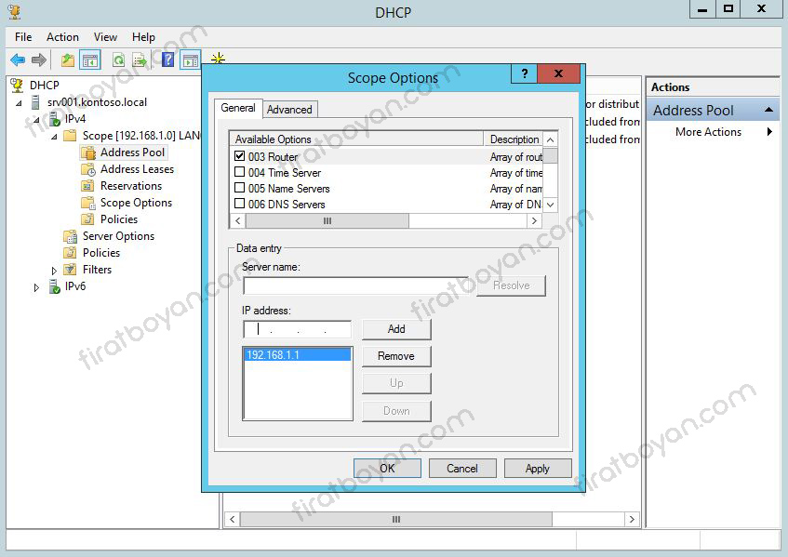This screenshot has height=557, width=788.
Task: Click the Forward arrow toolbar icon
Action: 39,60
